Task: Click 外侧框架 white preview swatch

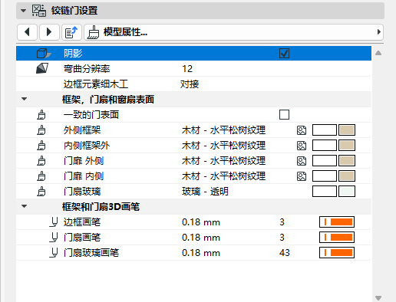Action: click(325, 130)
